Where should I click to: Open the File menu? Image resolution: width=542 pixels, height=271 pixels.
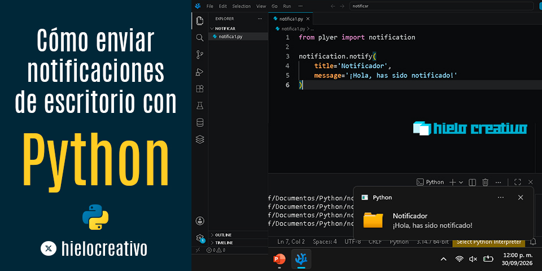tap(210, 6)
